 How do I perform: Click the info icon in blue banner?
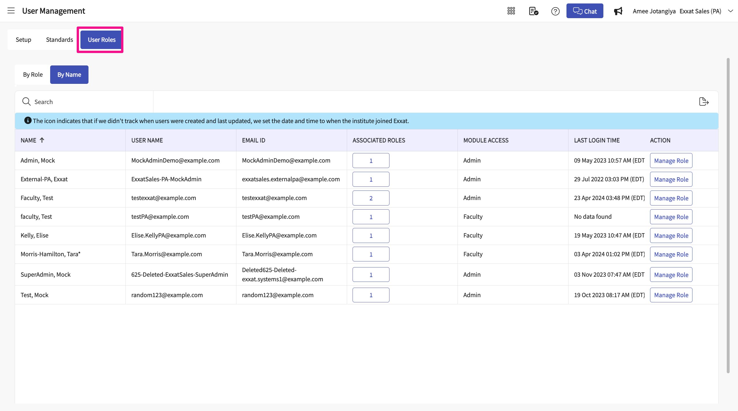click(28, 120)
